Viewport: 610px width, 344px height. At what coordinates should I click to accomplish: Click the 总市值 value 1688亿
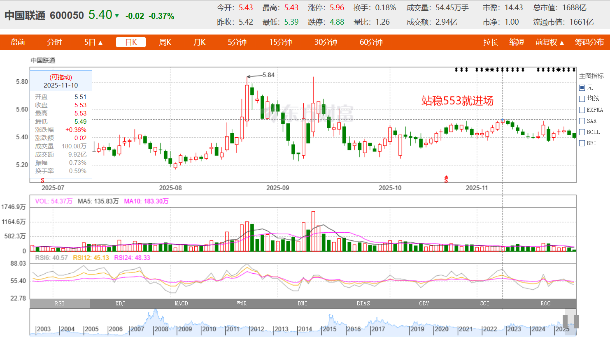pos(574,8)
